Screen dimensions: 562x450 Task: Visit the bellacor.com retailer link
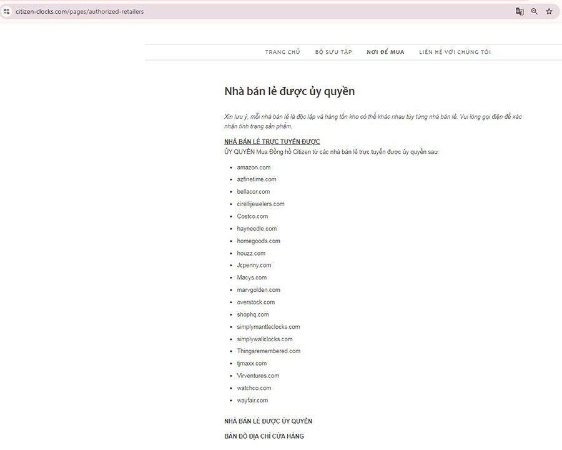pyautogui.click(x=254, y=192)
